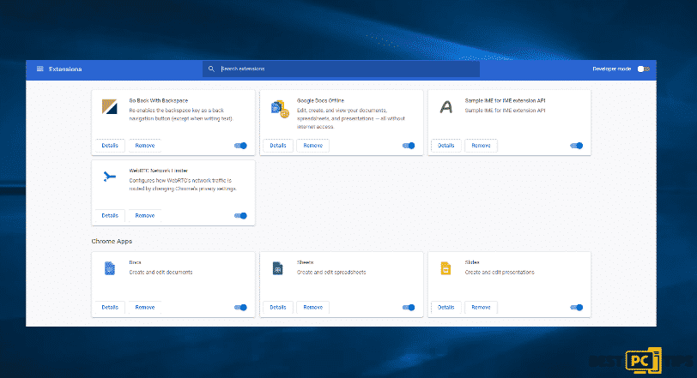This screenshot has height=378, width=697.
Task: Disable the Sheets app toggle
Action: pos(409,308)
